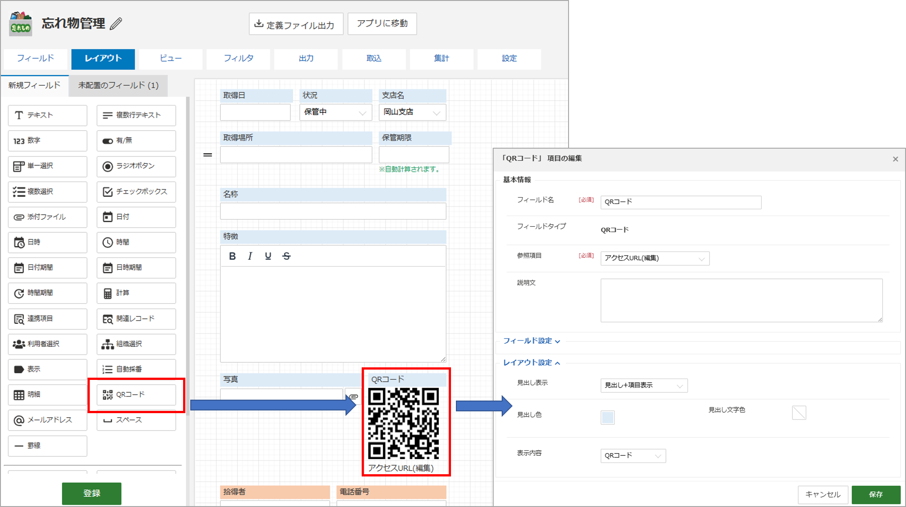Switch to the フィールド tab
Screen dimensions: 906x507
click(35, 59)
